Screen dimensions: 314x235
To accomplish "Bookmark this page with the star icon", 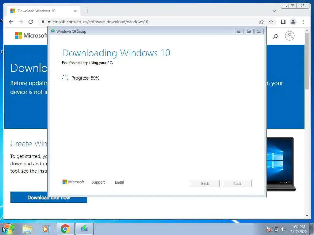I will click(x=271, y=22).
